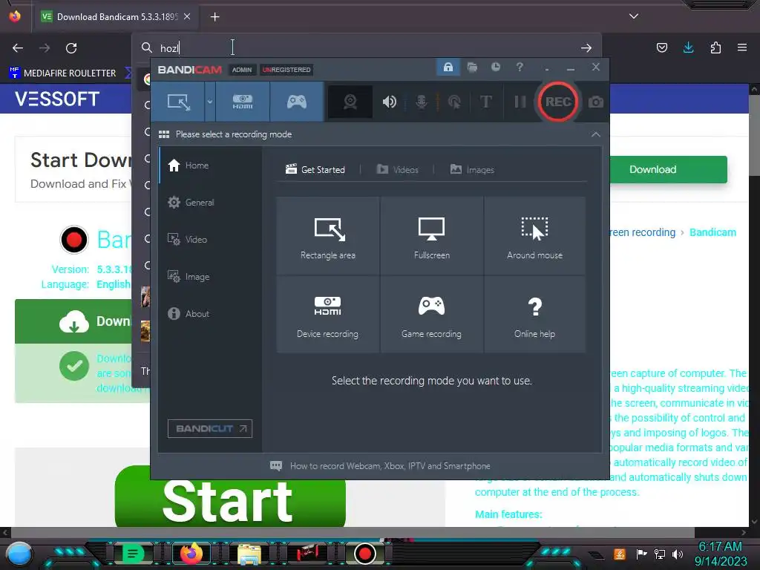Open screen recording mode dropdown arrow
This screenshot has width=760, height=570.
(x=210, y=102)
